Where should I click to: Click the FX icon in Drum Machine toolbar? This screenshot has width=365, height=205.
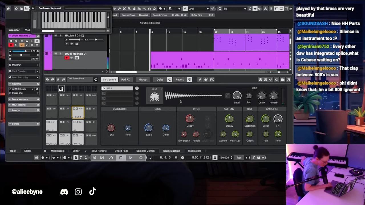(x=212, y=80)
